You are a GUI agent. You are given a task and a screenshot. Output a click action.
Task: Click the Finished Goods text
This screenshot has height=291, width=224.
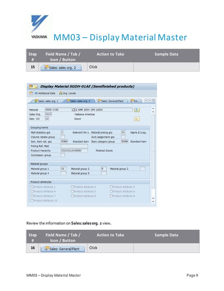click(104, 151)
